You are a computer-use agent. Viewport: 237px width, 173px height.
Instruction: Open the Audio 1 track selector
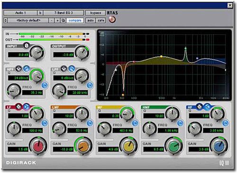[20, 13]
